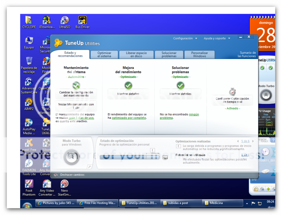Click Mostrar detalles under Mejora del rendimiento

coord(128,94)
